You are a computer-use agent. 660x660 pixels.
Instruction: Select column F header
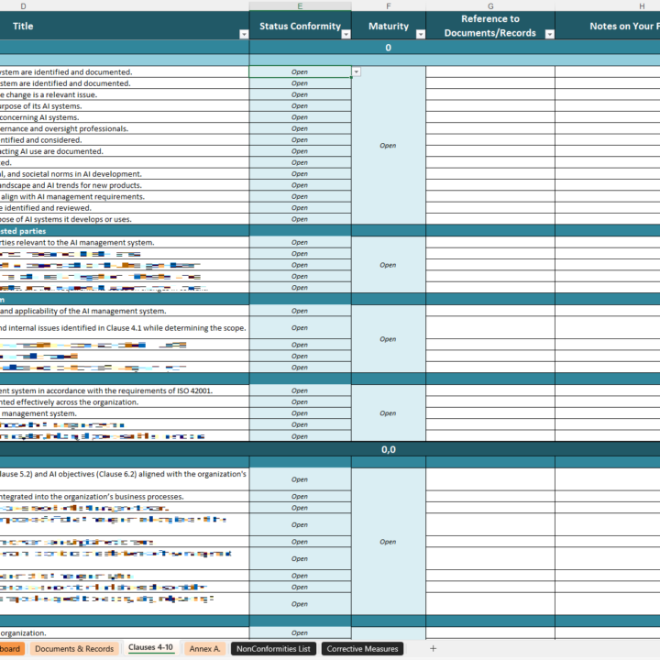[388, 5]
